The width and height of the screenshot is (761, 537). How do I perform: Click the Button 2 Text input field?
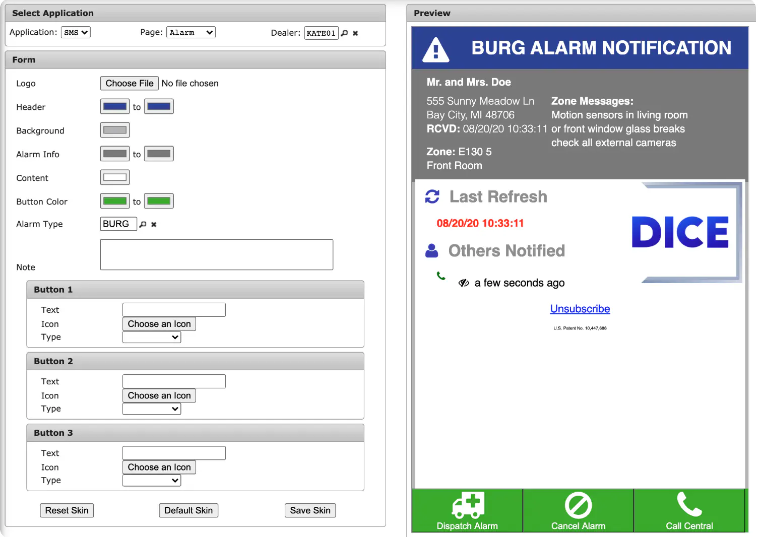coord(174,381)
